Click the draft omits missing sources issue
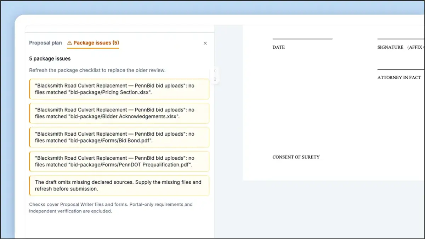 click(119, 186)
